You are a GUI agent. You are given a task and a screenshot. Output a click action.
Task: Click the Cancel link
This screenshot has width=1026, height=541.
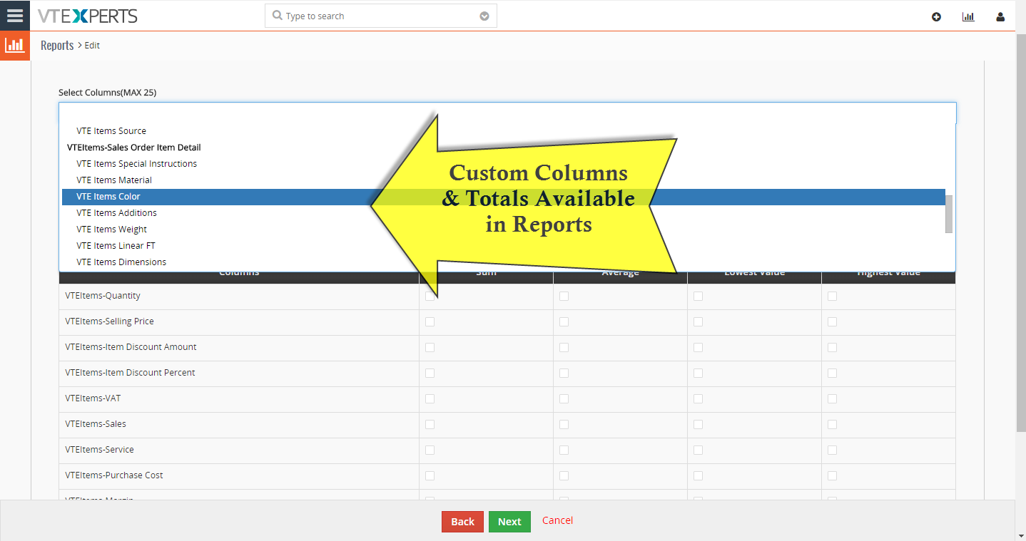557,520
